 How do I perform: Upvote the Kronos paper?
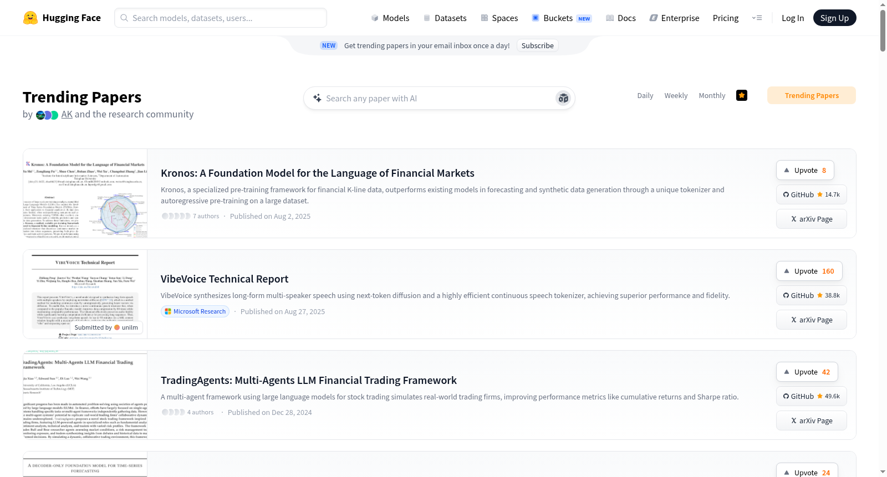point(805,170)
